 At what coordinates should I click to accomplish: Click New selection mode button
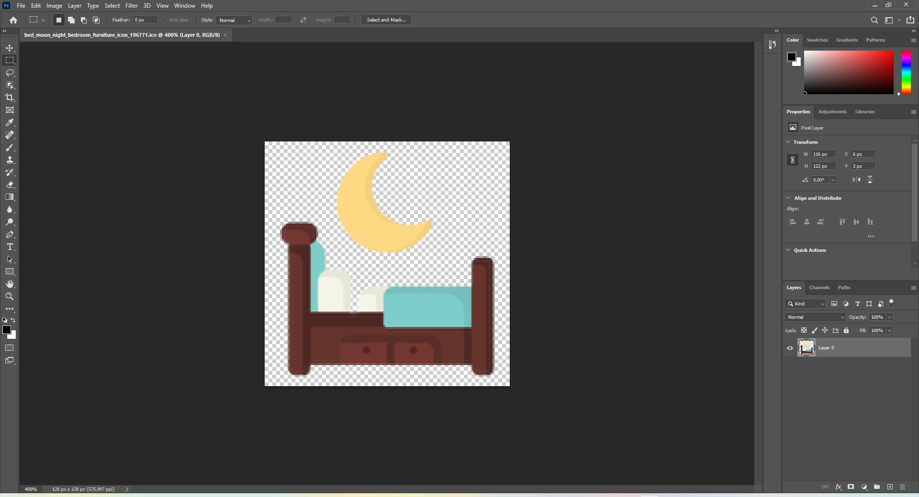58,20
